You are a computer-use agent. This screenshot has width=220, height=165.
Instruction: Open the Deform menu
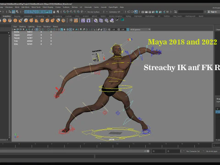coord(75,7)
